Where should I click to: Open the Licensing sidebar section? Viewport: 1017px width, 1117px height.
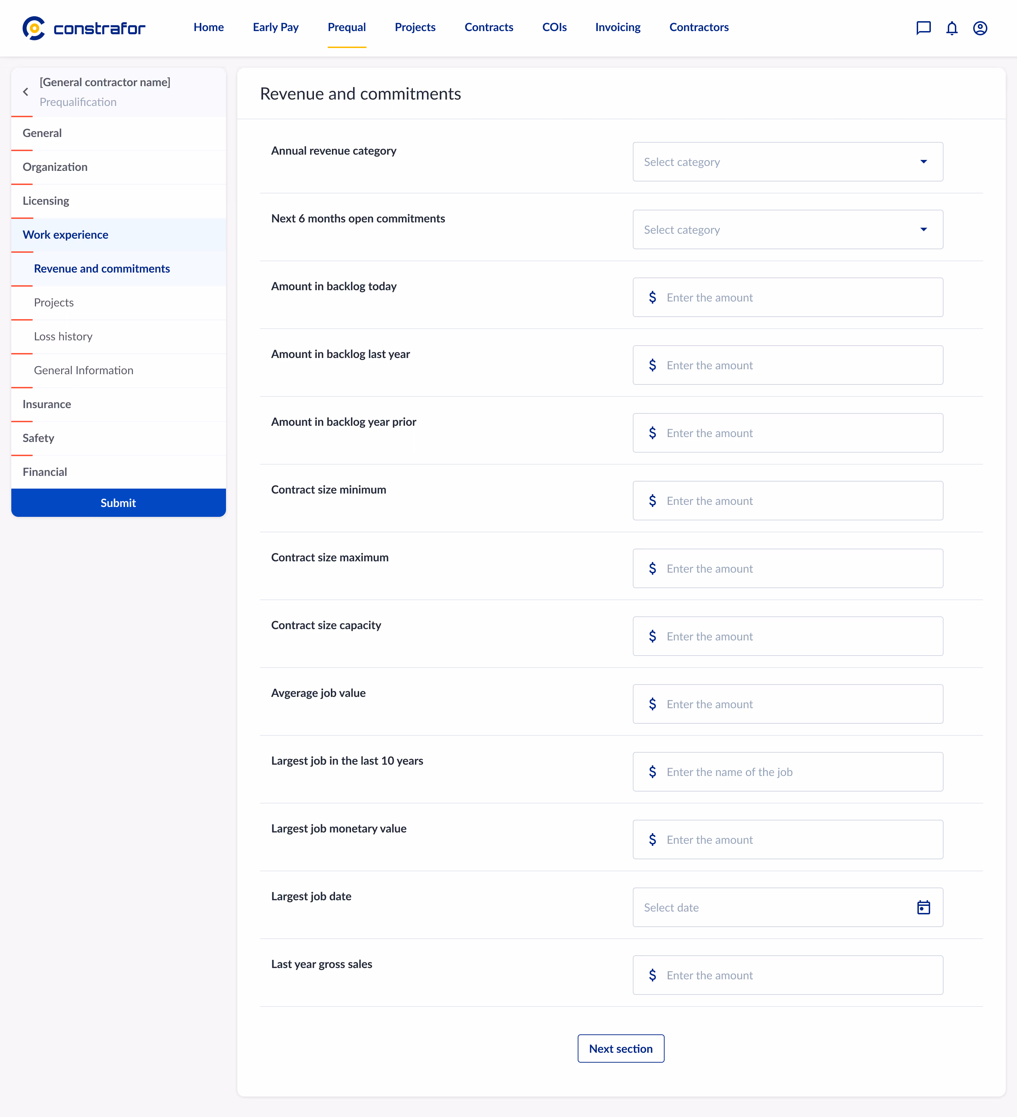pos(119,201)
